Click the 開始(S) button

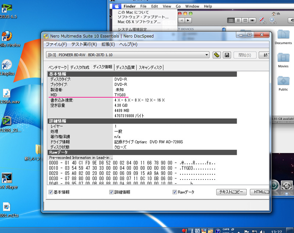(x=245, y=55)
